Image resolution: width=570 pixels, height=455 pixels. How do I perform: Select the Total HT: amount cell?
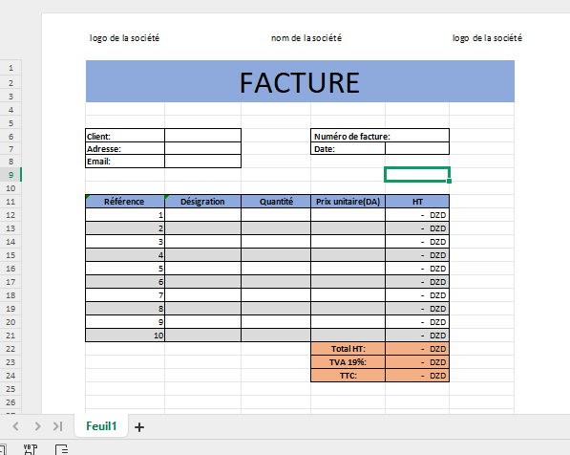(417, 349)
